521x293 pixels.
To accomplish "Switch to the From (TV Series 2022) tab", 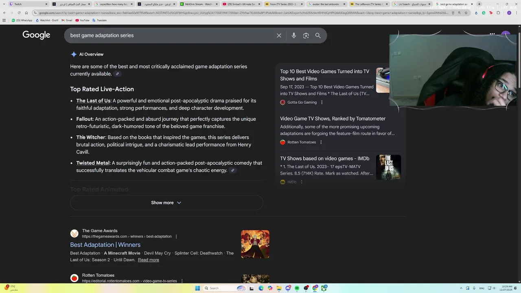I will [284, 4].
